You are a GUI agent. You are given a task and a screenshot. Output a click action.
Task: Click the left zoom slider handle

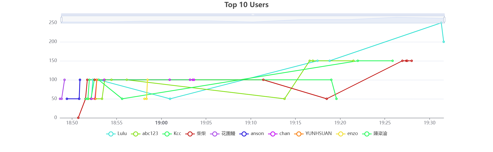(61, 20)
